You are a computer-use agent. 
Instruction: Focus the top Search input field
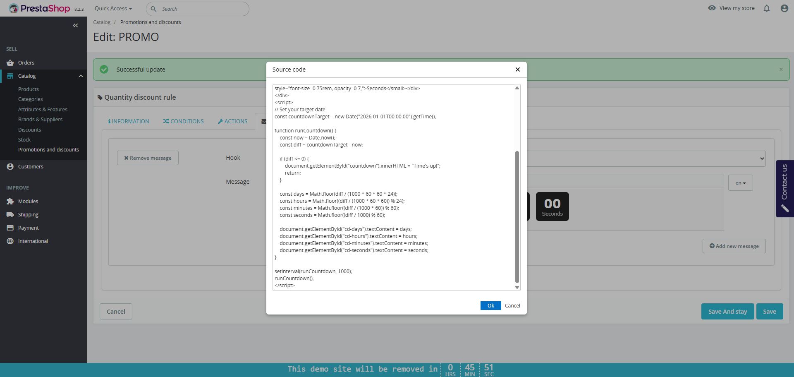click(x=198, y=9)
